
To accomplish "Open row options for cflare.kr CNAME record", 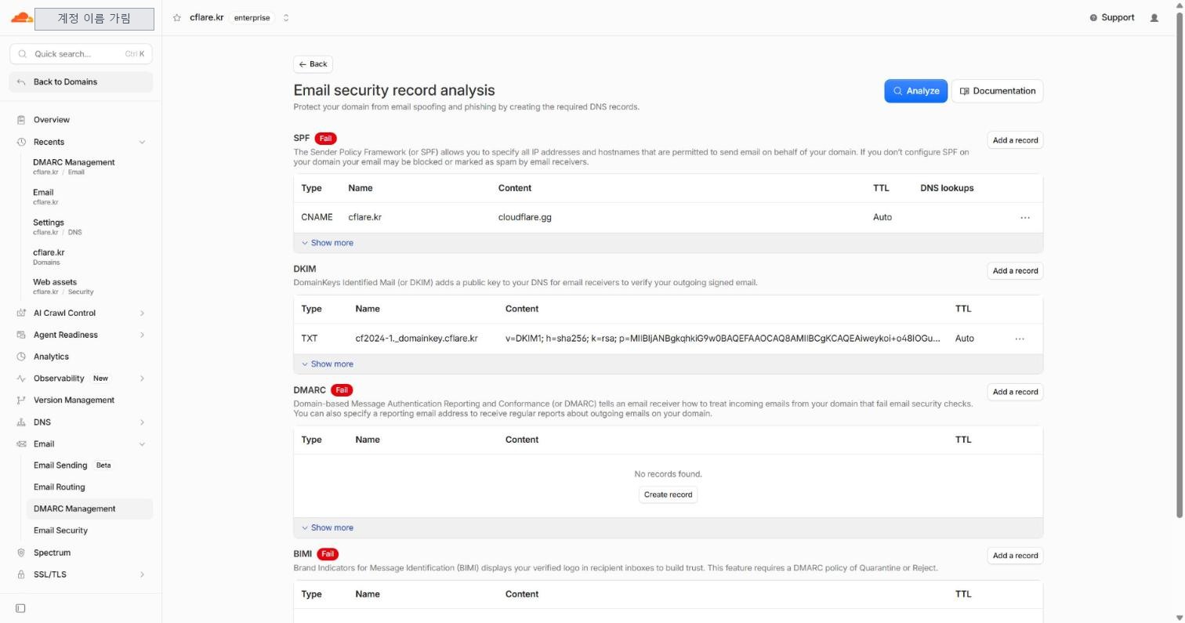I will click(1025, 218).
